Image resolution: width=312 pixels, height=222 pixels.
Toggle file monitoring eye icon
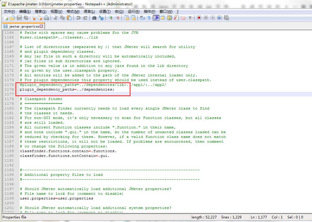[190, 18]
